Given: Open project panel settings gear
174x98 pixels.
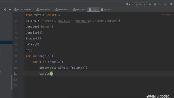Looking at the screenshot, I should coord(5,10).
